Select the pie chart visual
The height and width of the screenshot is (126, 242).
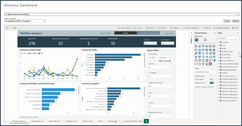coord(207,53)
